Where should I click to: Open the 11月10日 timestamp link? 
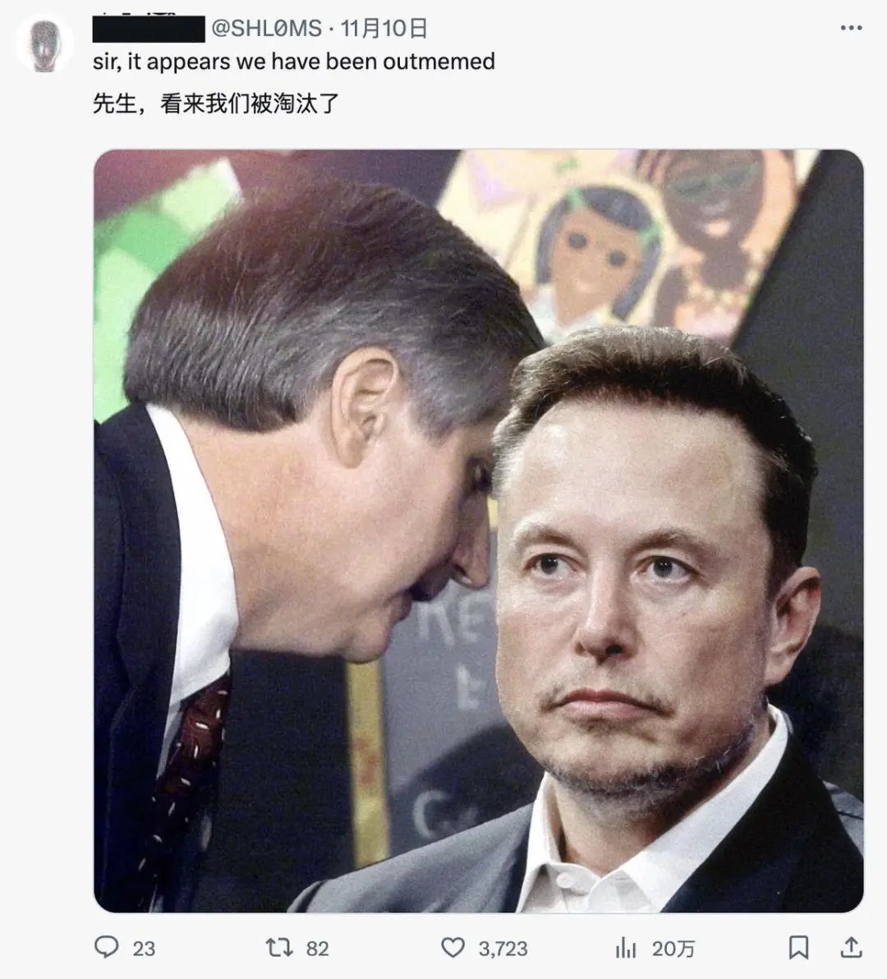(x=384, y=28)
